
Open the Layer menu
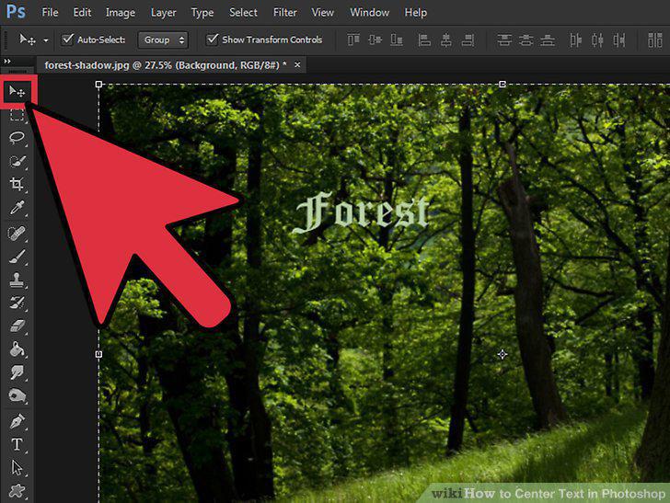point(163,13)
